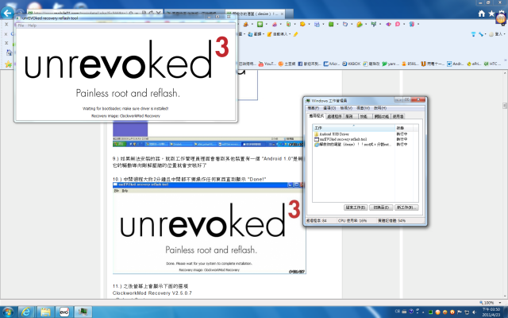Viewport: 508px width, 318px height.
Task: Switch to Services (服務) tab in Task Manager
Action: [x=349, y=116]
